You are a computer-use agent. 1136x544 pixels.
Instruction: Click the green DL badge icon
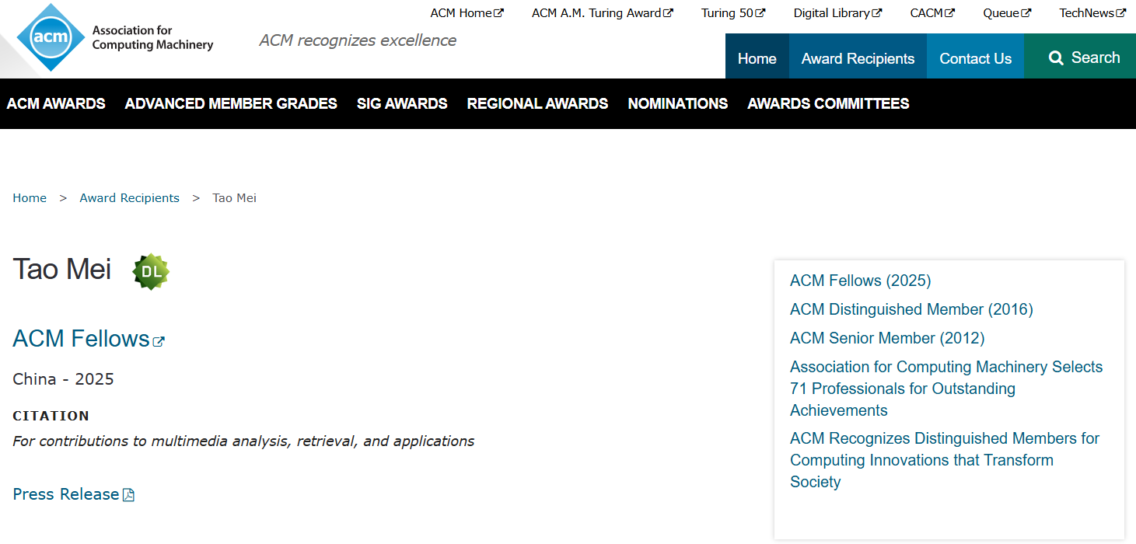click(151, 271)
